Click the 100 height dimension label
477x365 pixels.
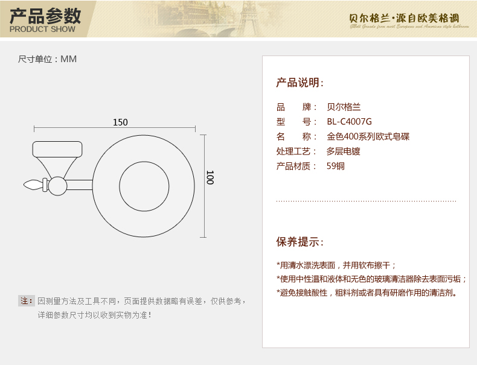[210, 177]
